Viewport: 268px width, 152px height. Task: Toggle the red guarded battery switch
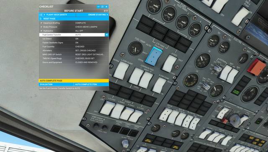click(x=256, y=67)
